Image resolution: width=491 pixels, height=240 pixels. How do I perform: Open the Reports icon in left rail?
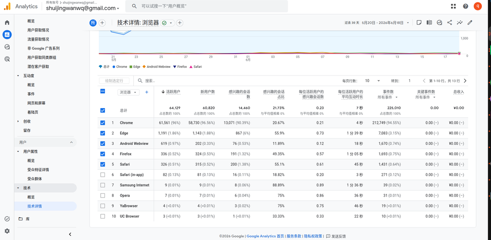tap(7, 34)
